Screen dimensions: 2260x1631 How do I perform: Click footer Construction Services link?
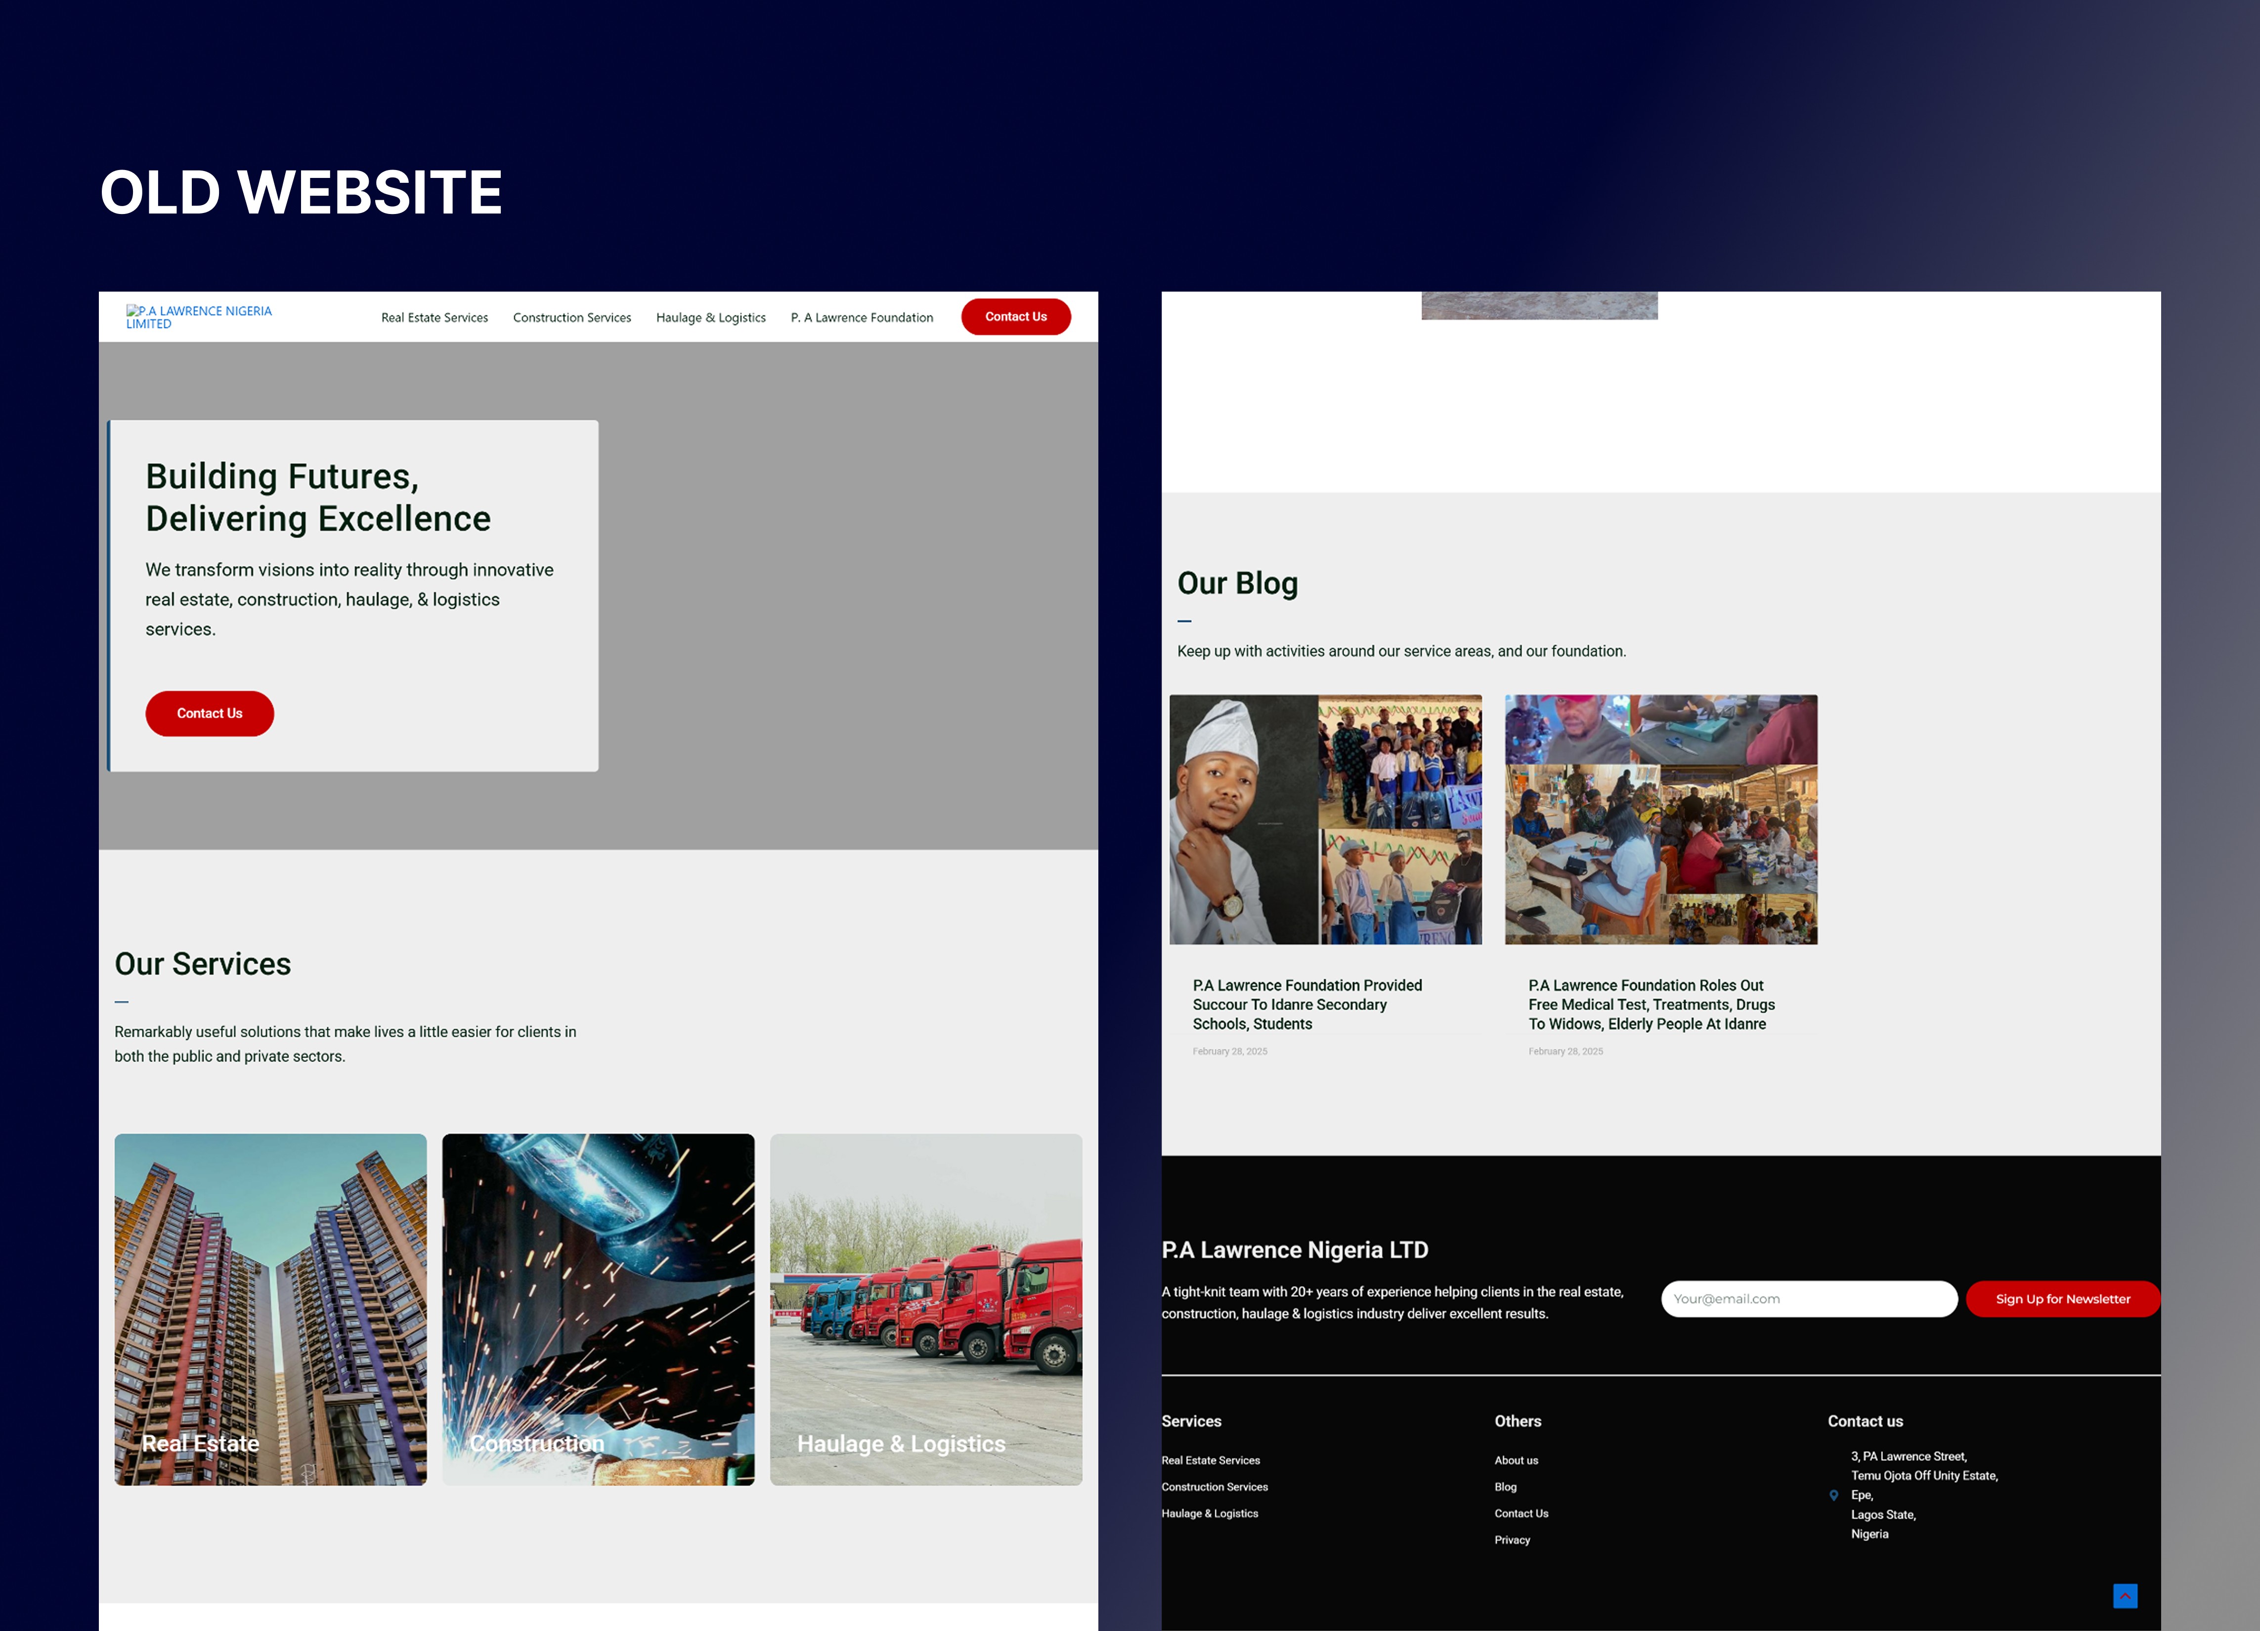pos(1215,1487)
